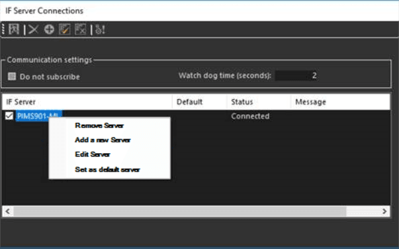Click the toolbar icon with exclamation mark
This screenshot has width=399, height=249.
click(x=100, y=30)
